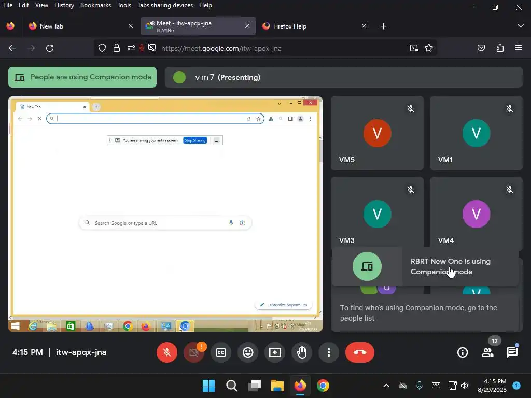The image size is (531, 398).
Task: Select the VM1 participant tile
Action: click(476, 133)
